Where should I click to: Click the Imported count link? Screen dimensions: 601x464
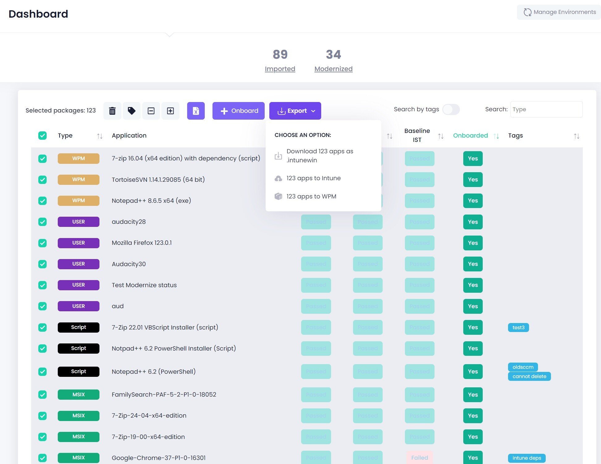(279, 69)
